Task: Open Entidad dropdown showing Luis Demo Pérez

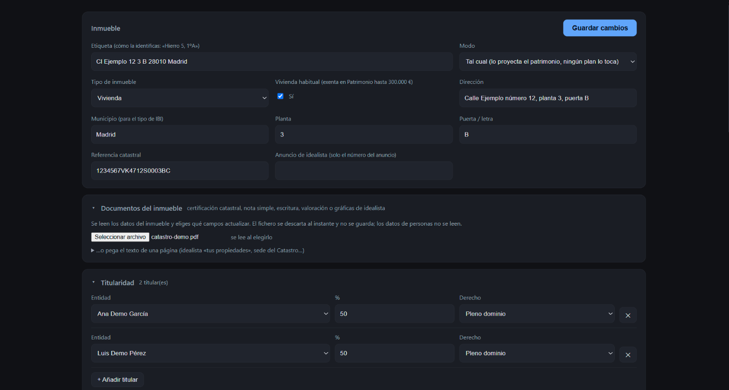Action: 210,353
